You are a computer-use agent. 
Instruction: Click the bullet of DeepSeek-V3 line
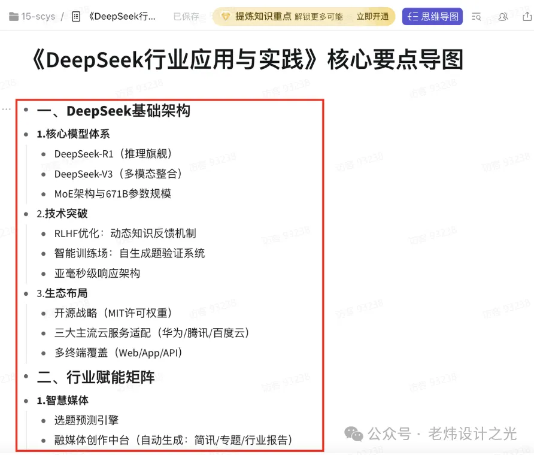(43, 174)
